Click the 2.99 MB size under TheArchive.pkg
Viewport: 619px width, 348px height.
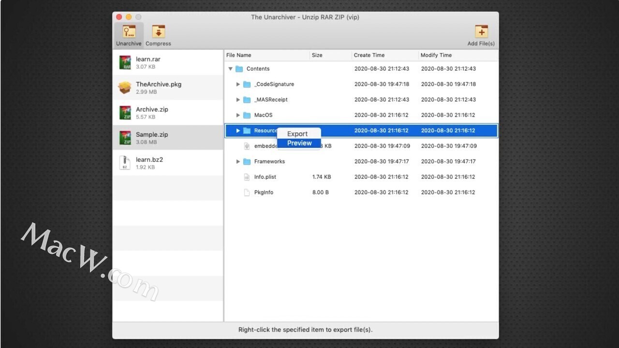pyautogui.click(x=147, y=92)
